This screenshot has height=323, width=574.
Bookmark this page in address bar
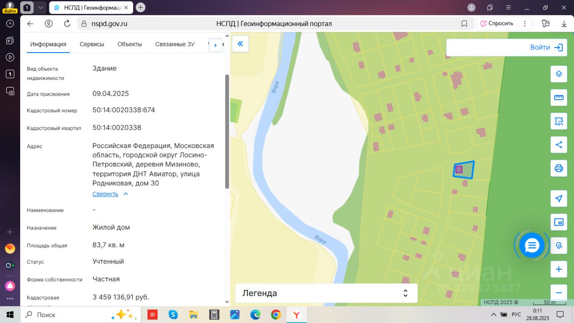tap(464, 24)
